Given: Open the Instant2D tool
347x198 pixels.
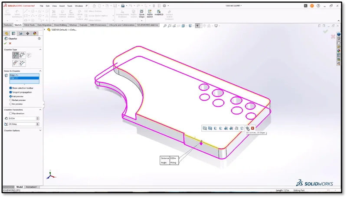Looking at the screenshot, I should [x=159, y=13].
